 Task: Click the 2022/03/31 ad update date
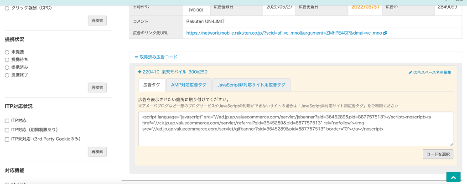(365, 6)
